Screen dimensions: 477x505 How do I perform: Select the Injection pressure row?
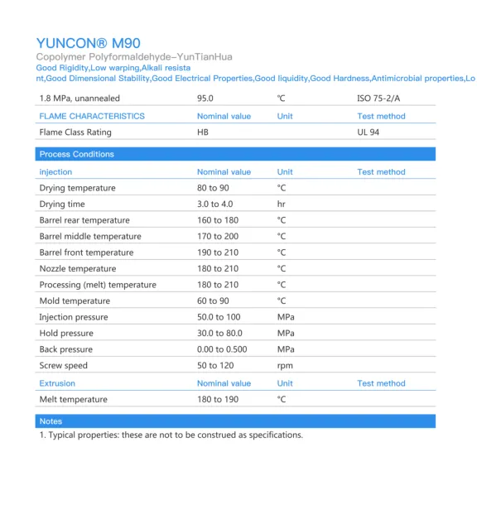click(235, 317)
